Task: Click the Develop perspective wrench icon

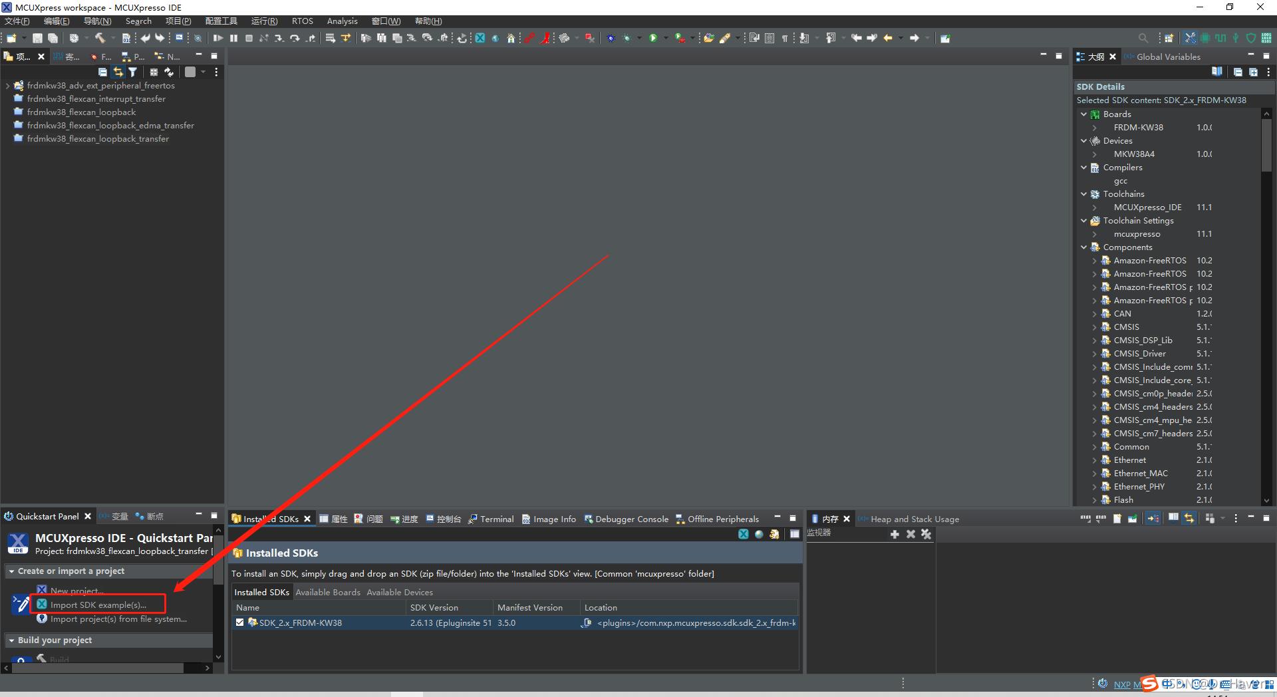Action: pos(1190,38)
